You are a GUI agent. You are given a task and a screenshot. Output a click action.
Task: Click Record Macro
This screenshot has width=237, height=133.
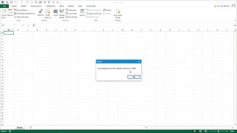pos(21,10)
